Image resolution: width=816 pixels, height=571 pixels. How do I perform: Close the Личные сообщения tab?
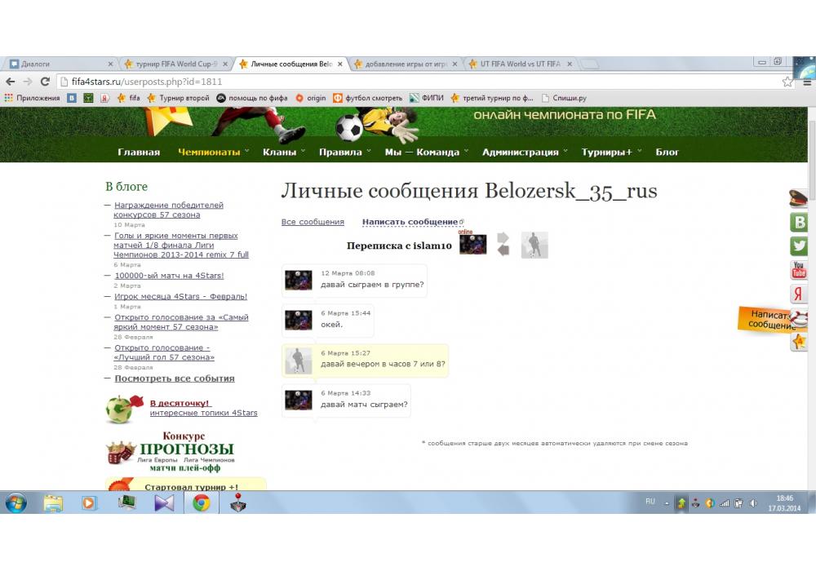coord(339,64)
